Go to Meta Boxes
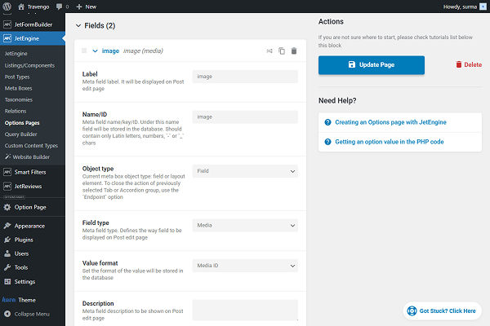Image resolution: width=490 pixels, height=326 pixels. coord(18,88)
